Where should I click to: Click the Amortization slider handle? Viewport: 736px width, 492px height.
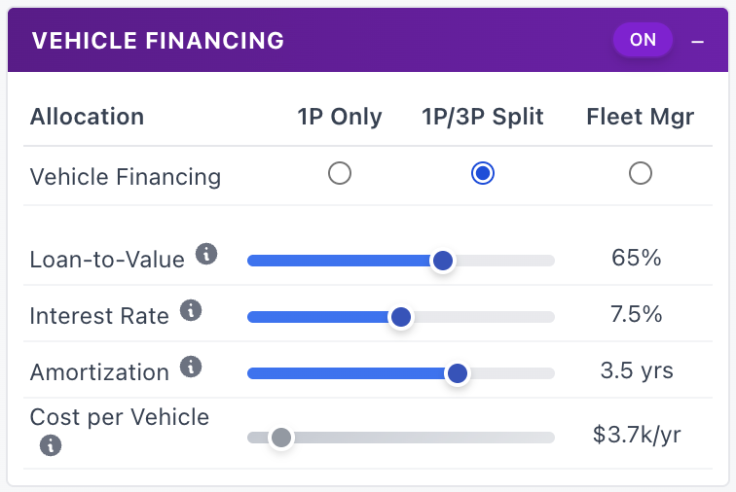coord(457,373)
